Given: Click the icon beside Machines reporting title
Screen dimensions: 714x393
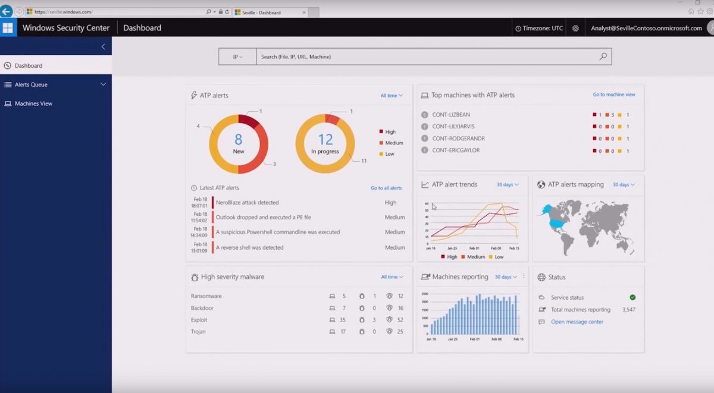Looking at the screenshot, I should coord(425,277).
